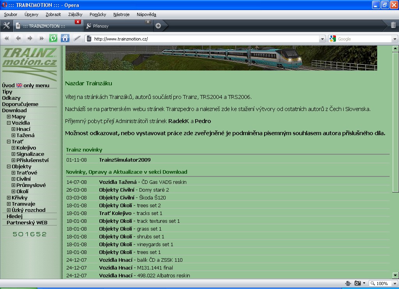Click the Download sidebar item
Viewport: 399px width, 289px height.
pyautogui.click(x=14, y=110)
